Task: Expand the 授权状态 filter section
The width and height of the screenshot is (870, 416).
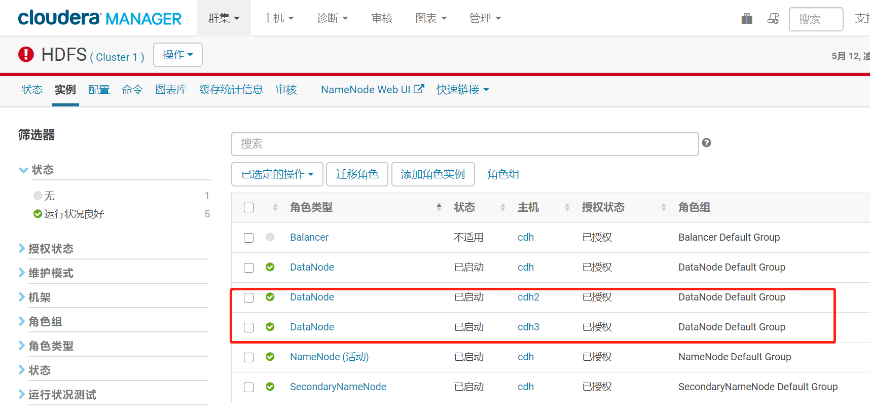Action: 51,249
